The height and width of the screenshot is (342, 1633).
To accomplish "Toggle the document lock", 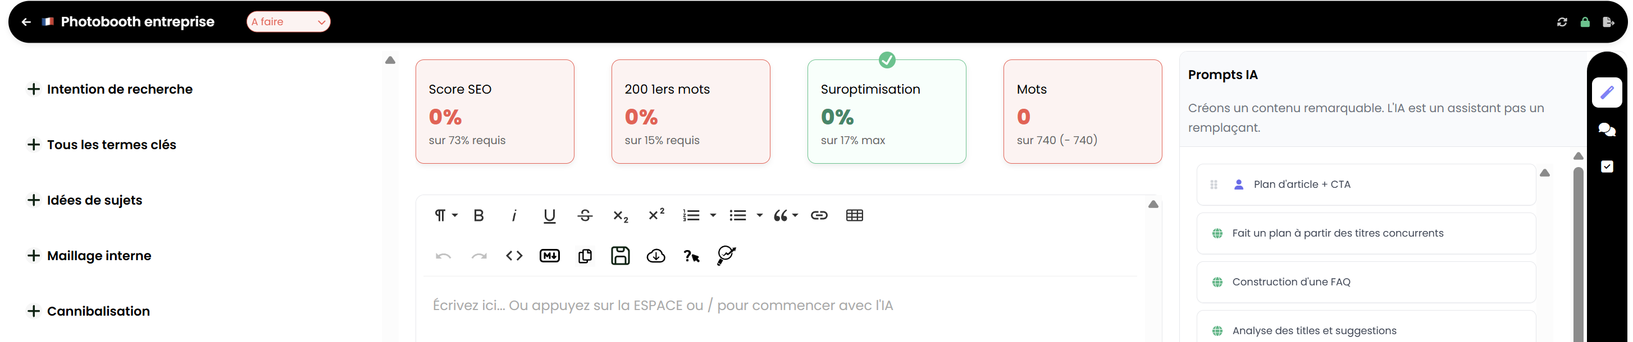I will point(1585,21).
